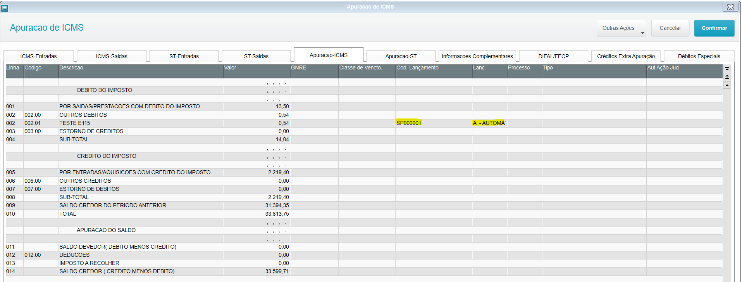Open the ST-Saidas tab
This screenshot has height=282, width=742.
(256, 56)
